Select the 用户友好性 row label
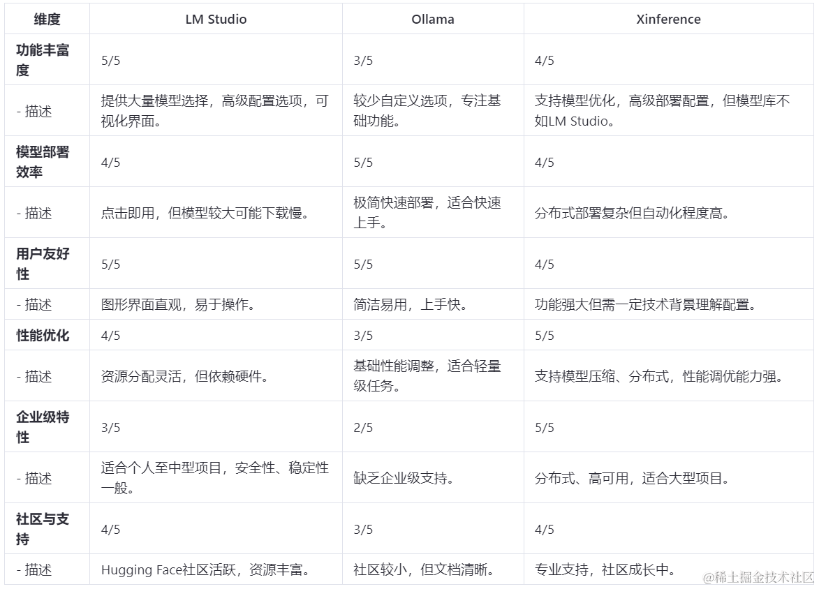Viewport: 819px width, 589px height. [43, 264]
